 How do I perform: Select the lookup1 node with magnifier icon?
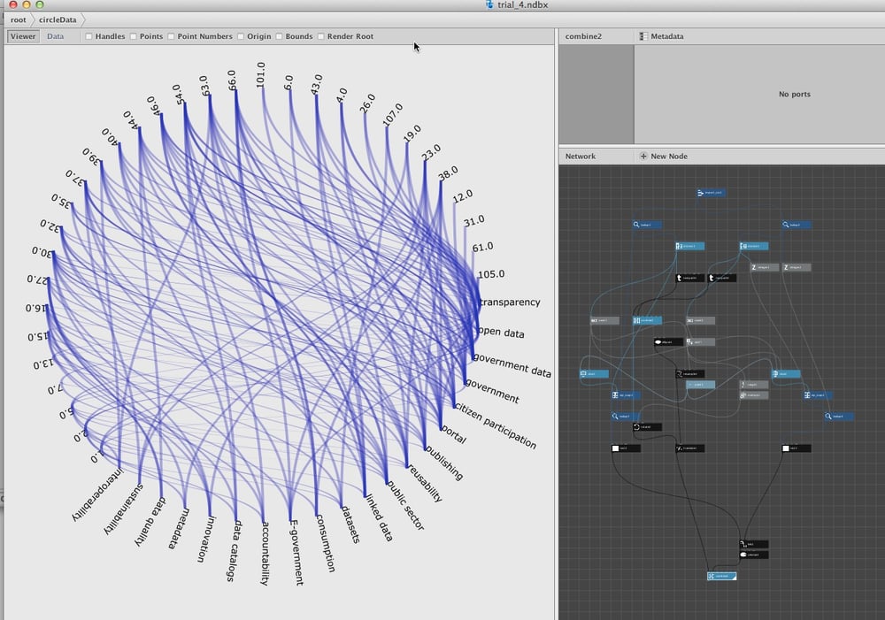coord(647,225)
